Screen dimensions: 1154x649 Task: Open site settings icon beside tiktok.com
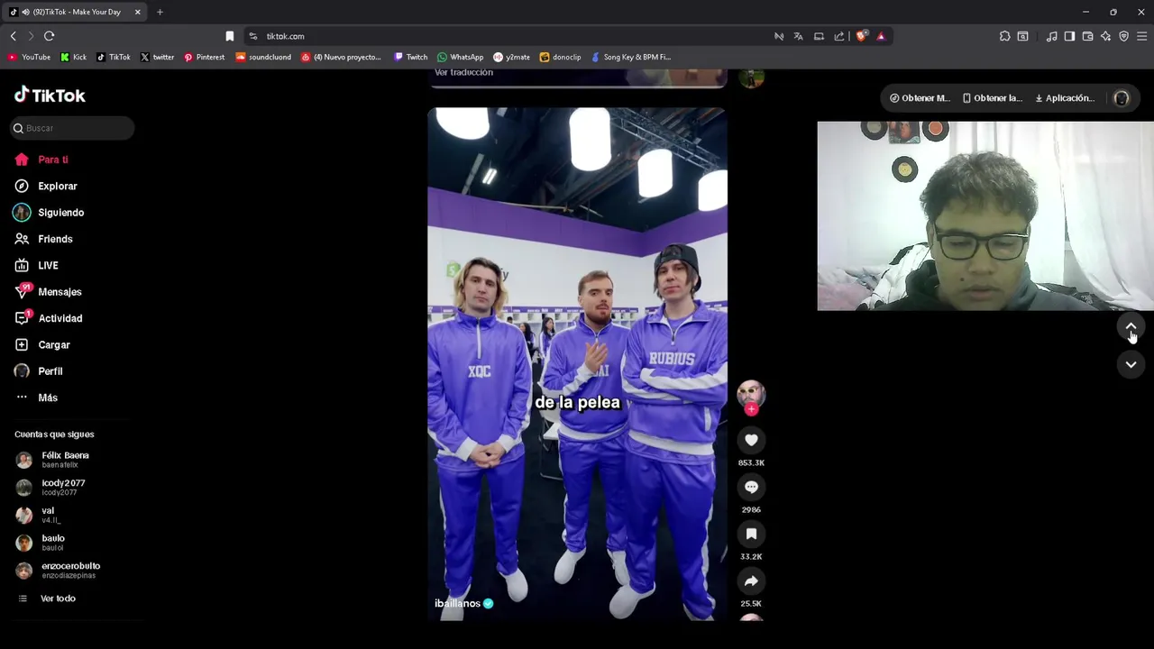[253, 36]
